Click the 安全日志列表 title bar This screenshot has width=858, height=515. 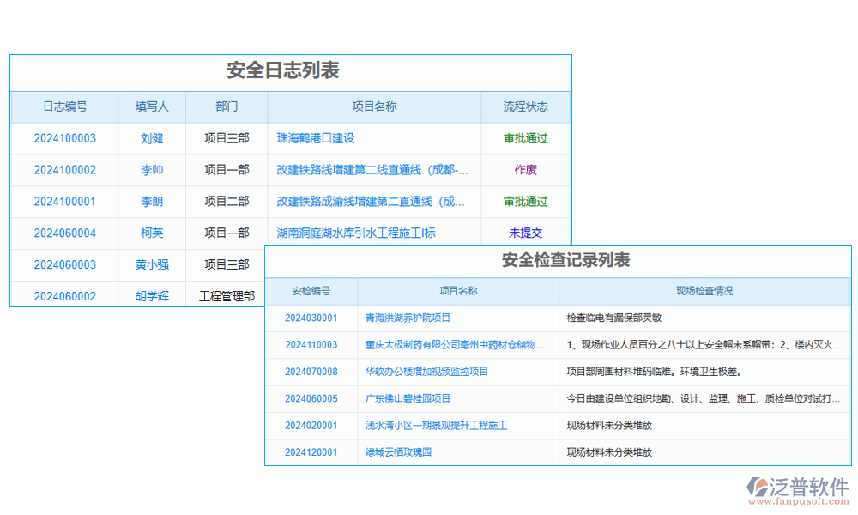pos(291,72)
